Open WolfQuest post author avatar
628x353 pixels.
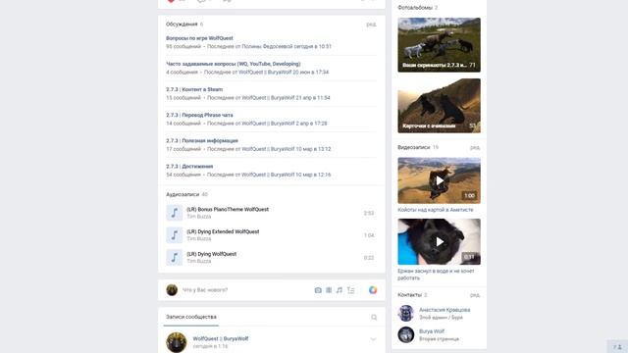[x=177, y=342]
